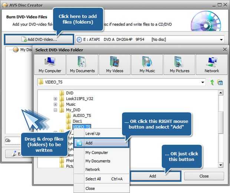Screen dimensions: 230x193
Task: Select the Disc1 folder
Action: [77, 121]
